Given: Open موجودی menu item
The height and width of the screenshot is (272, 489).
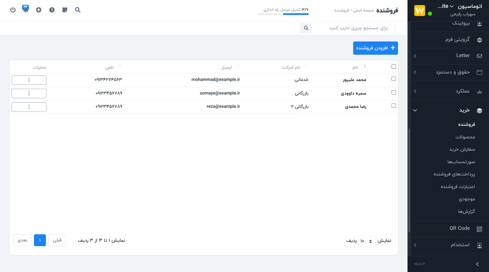Looking at the screenshot, I should point(467,199).
